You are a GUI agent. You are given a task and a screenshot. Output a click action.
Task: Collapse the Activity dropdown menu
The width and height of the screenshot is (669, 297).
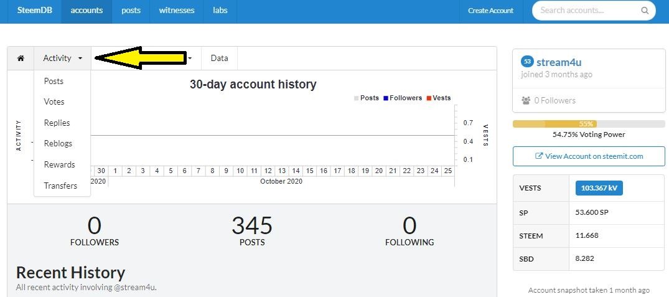pos(62,58)
